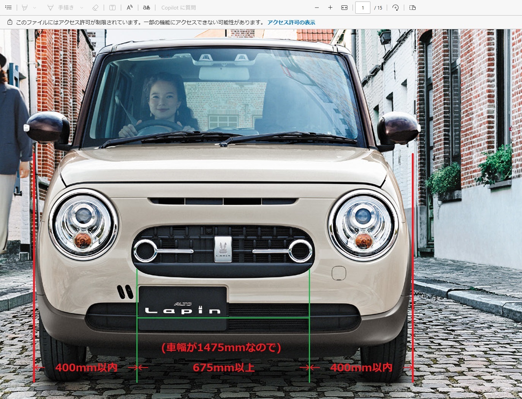Rotate the PDF page

pos(395,8)
